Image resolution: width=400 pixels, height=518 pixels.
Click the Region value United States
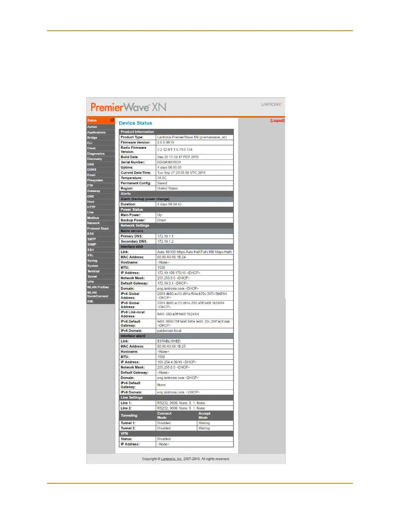click(167, 188)
